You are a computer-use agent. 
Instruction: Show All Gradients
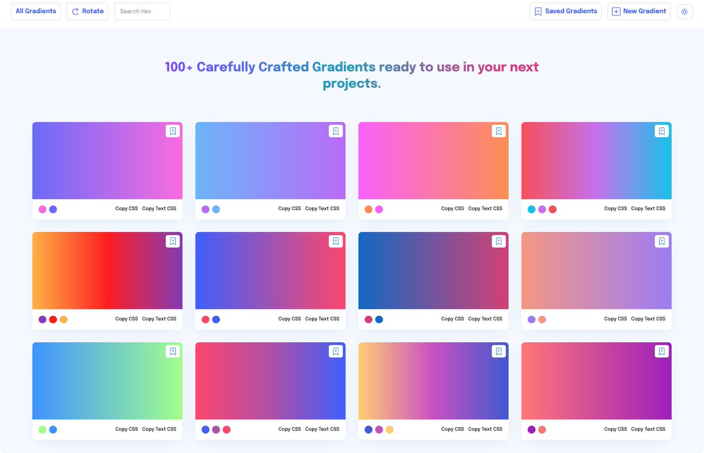pos(36,11)
